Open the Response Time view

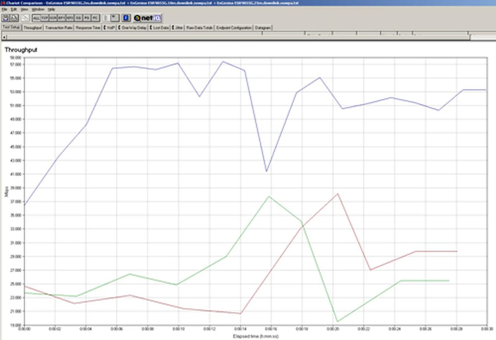89,27
